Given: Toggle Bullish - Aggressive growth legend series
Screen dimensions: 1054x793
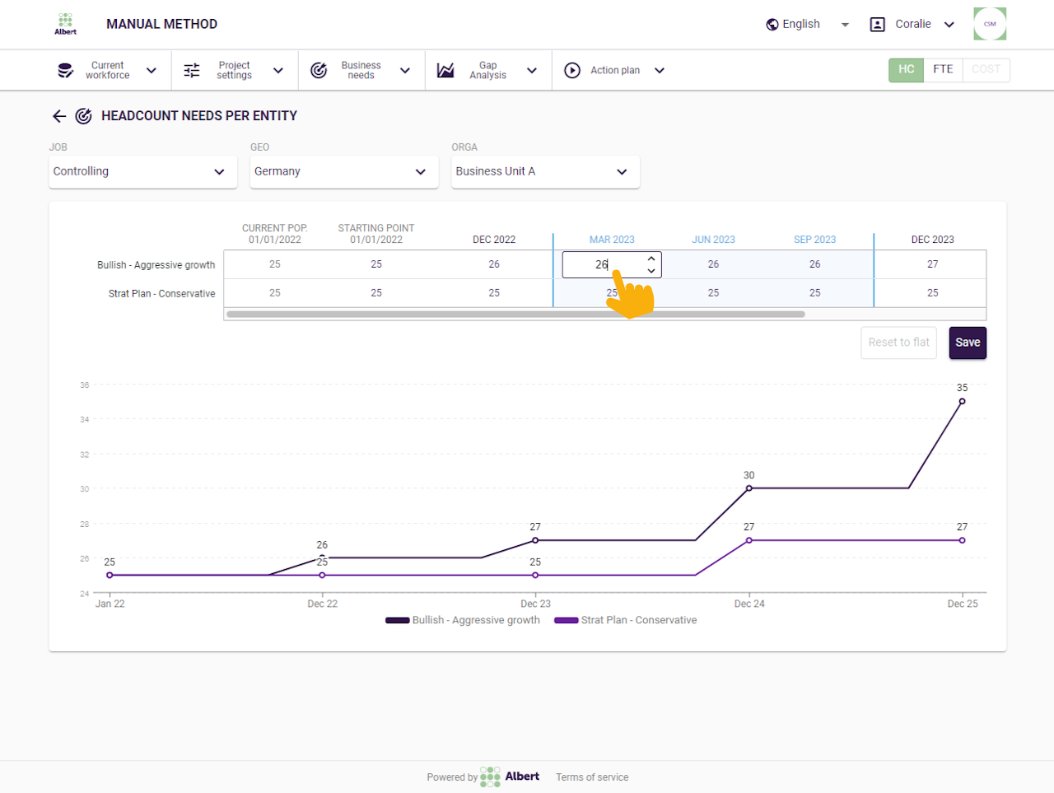Looking at the screenshot, I should pyautogui.click(x=463, y=620).
